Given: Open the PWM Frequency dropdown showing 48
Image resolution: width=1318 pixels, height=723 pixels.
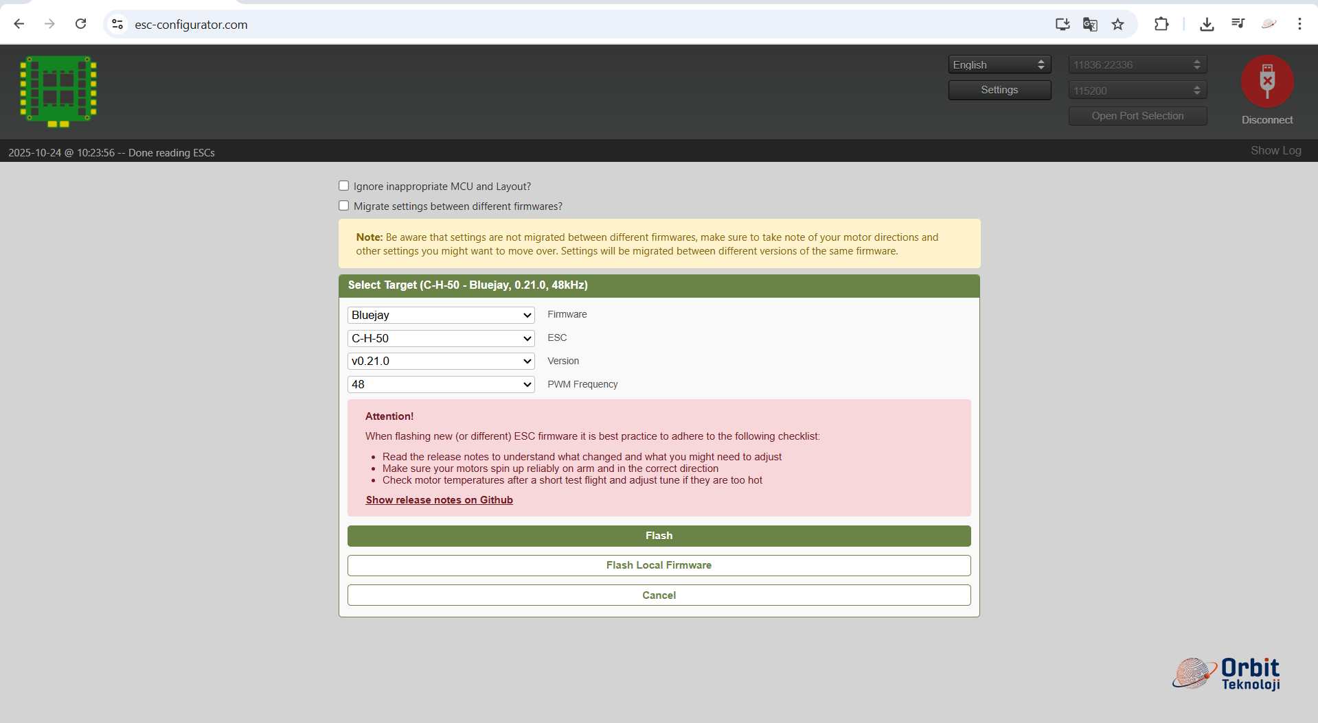Looking at the screenshot, I should coord(441,384).
